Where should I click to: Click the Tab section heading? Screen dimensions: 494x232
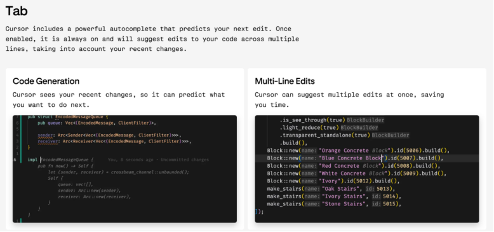point(17,11)
